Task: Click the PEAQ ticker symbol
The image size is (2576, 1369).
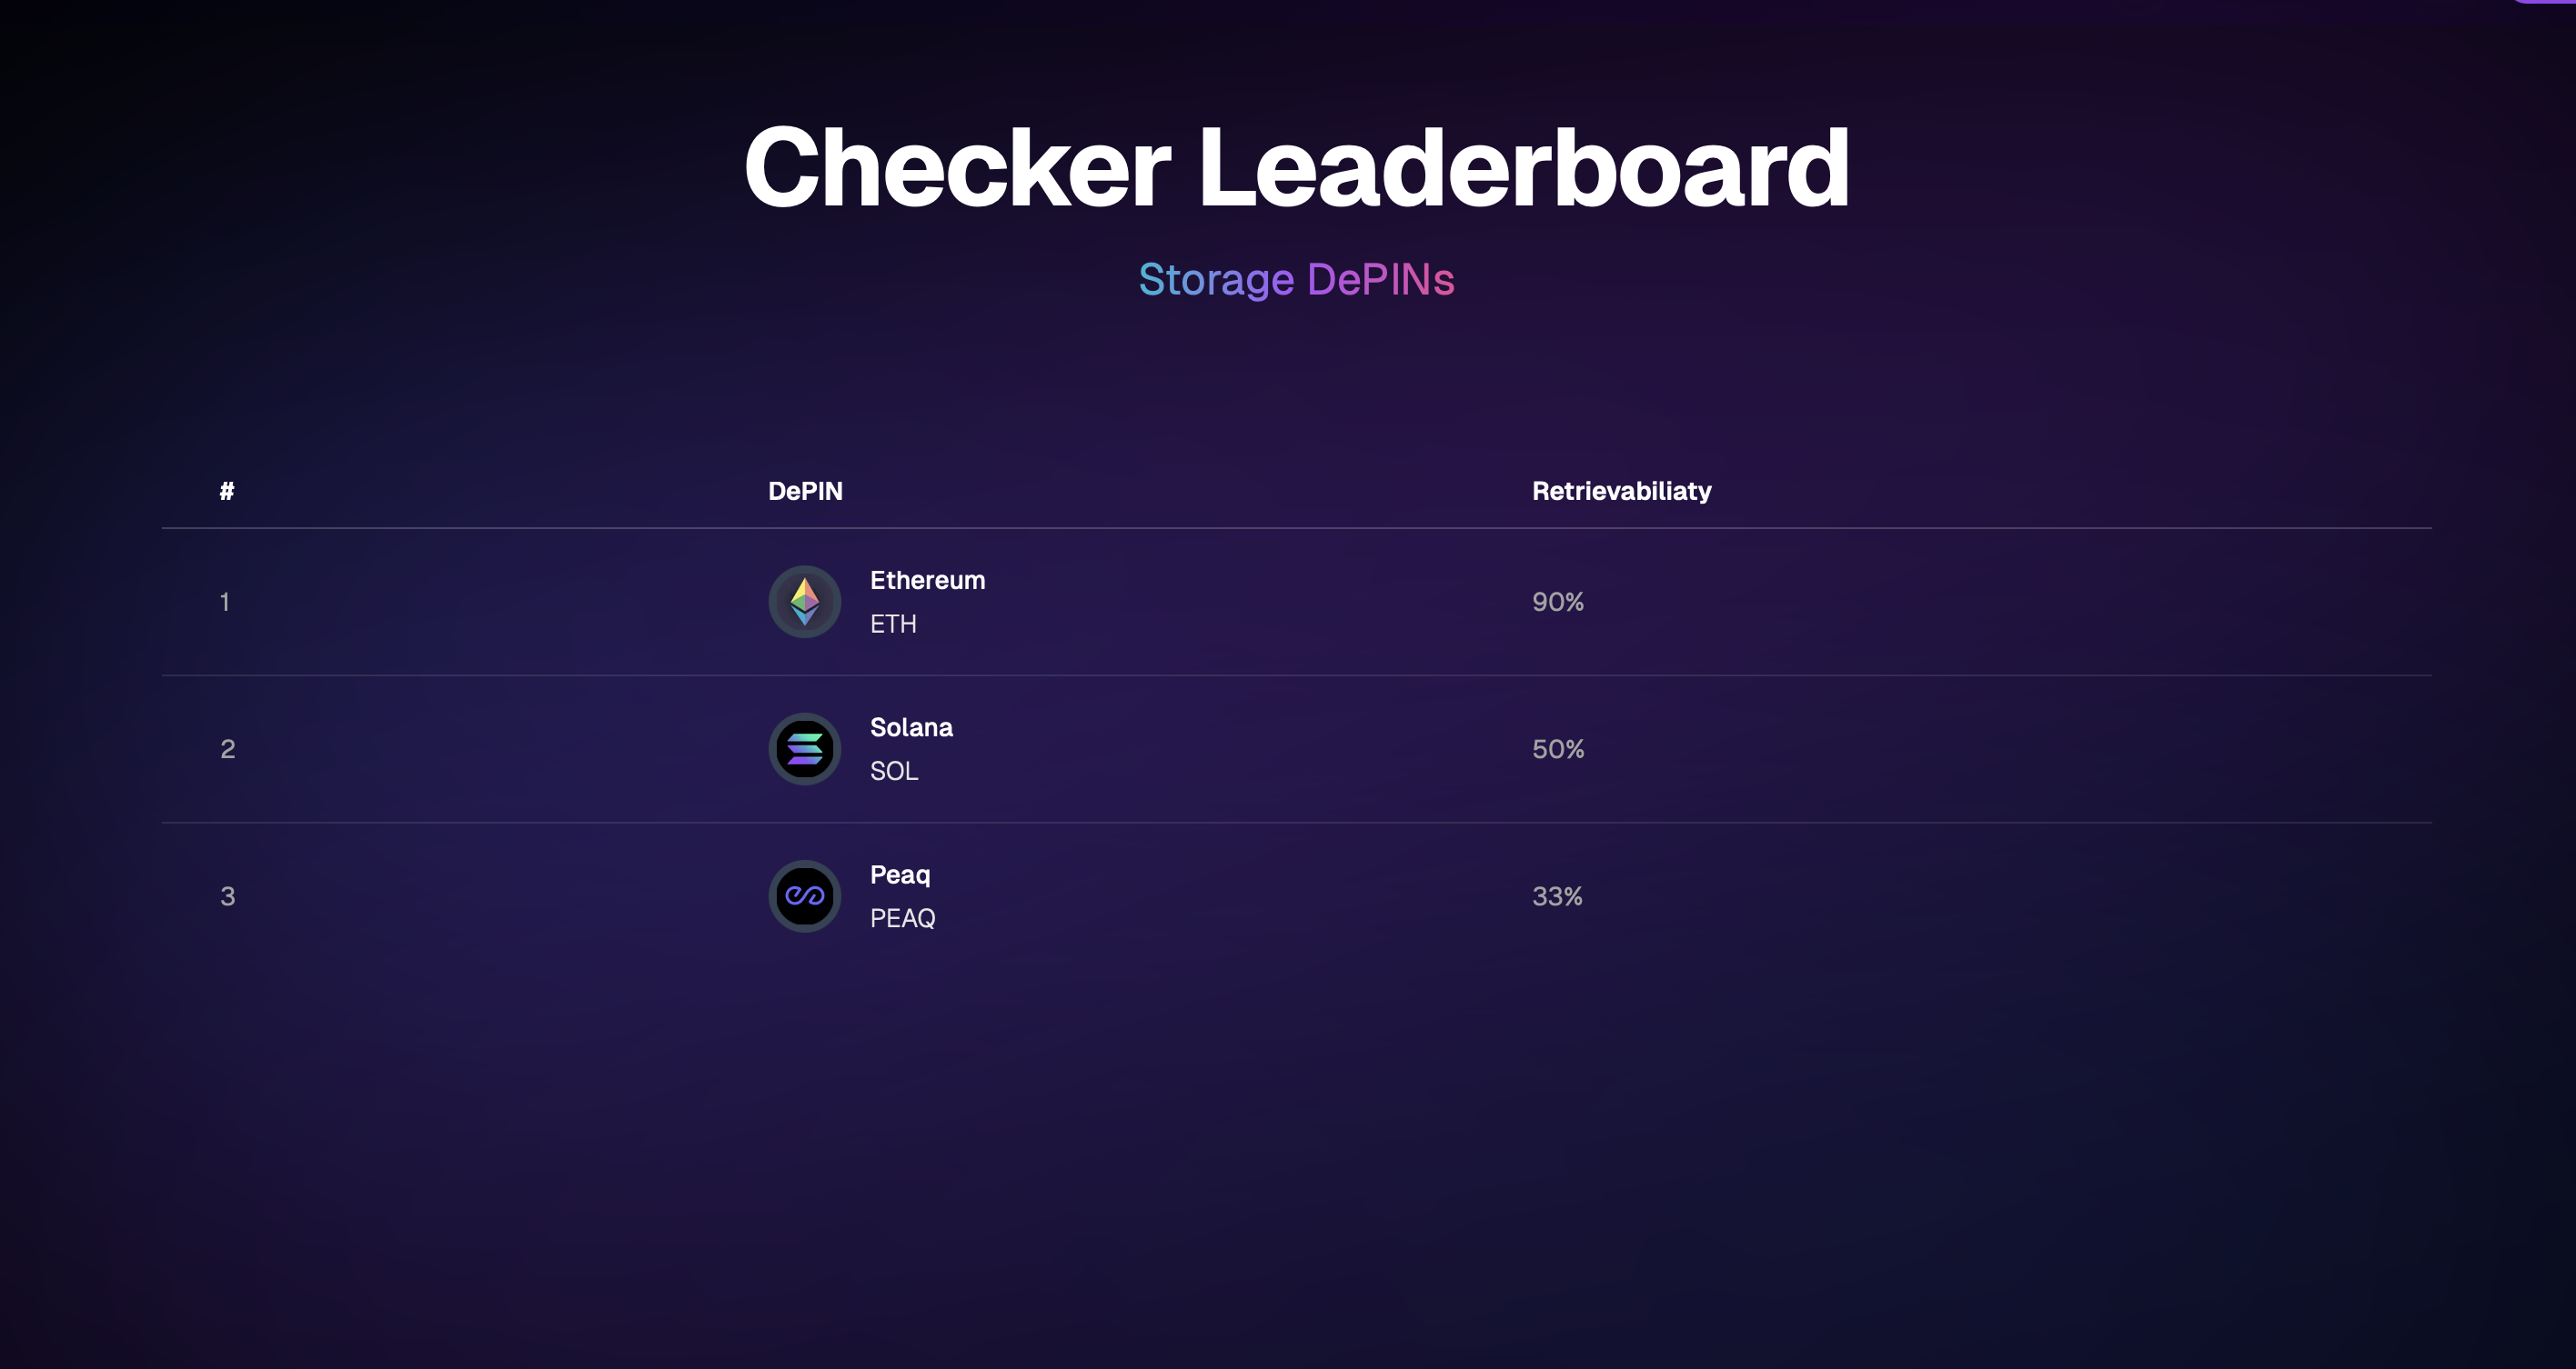Action: [x=902, y=917]
